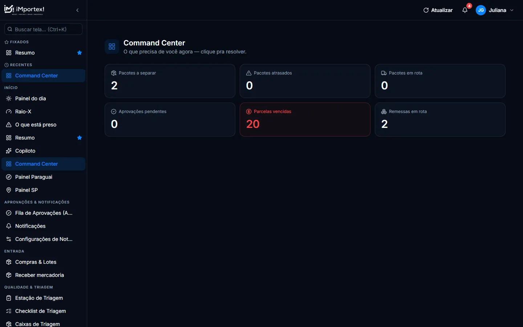Open the Parcelas vencidas card

coord(305,120)
